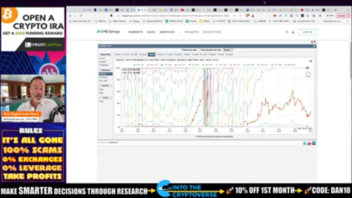Click the MetaMask fox extension icon
This screenshot has height=198, width=352.
tap(275, 16)
